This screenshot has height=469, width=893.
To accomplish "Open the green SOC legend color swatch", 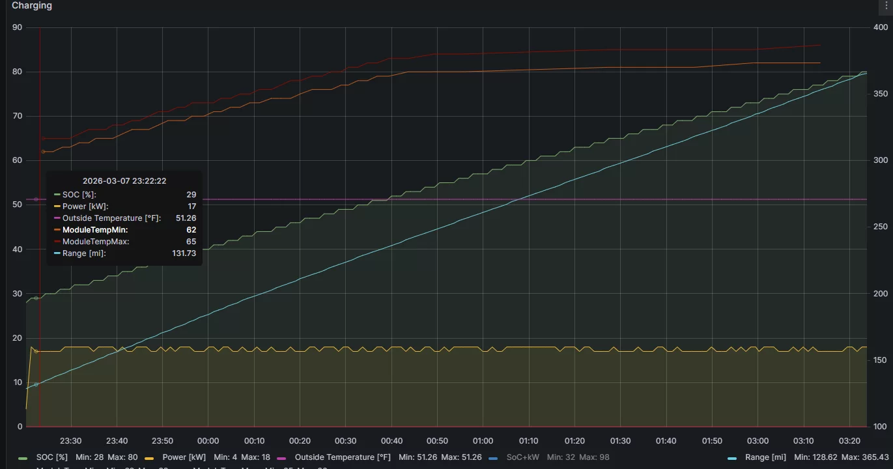I will coord(23,458).
